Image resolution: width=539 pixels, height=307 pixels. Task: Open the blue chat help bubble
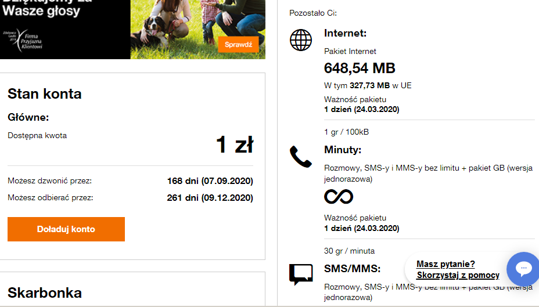coord(523,268)
